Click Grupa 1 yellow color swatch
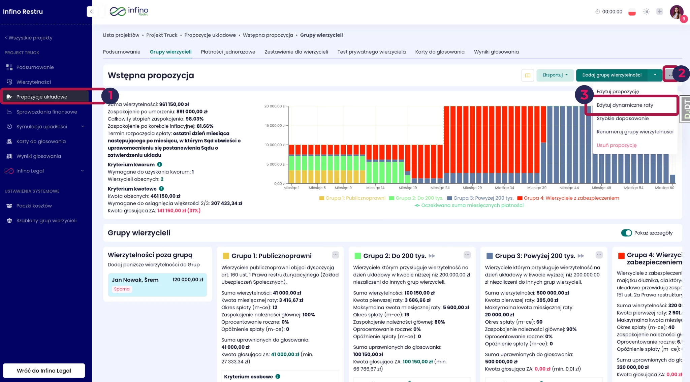This screenshot has width=690, height=382. (226, 256)
